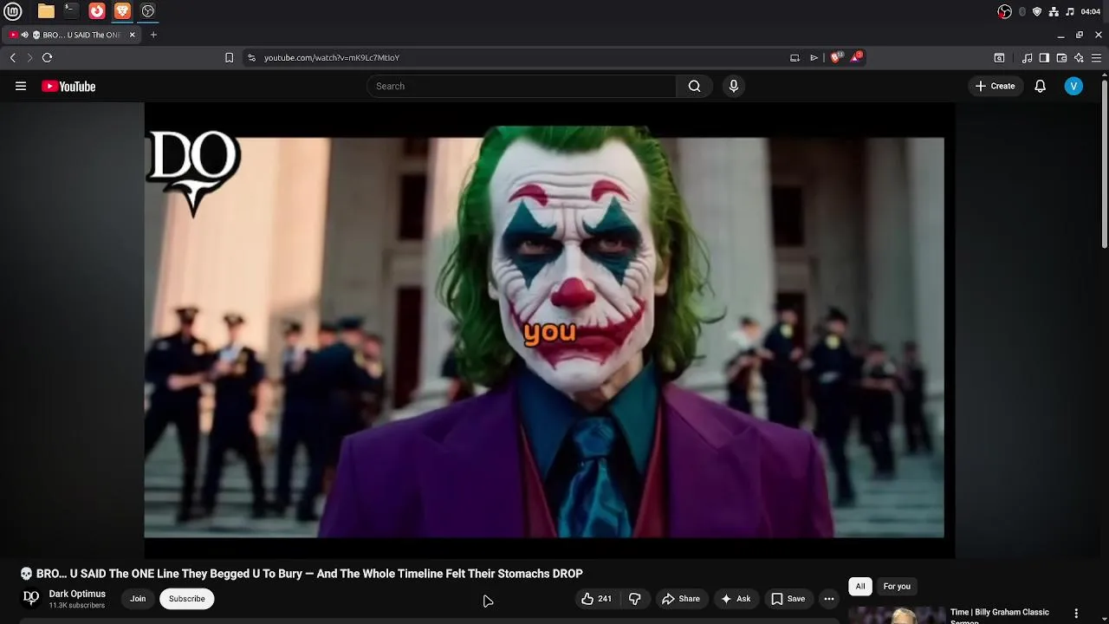
Task: Open Brave playlist music note icon
Action: coord(1027,57)
